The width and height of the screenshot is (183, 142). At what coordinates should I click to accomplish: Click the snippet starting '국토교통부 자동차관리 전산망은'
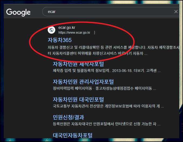click(x=108, y=106)
